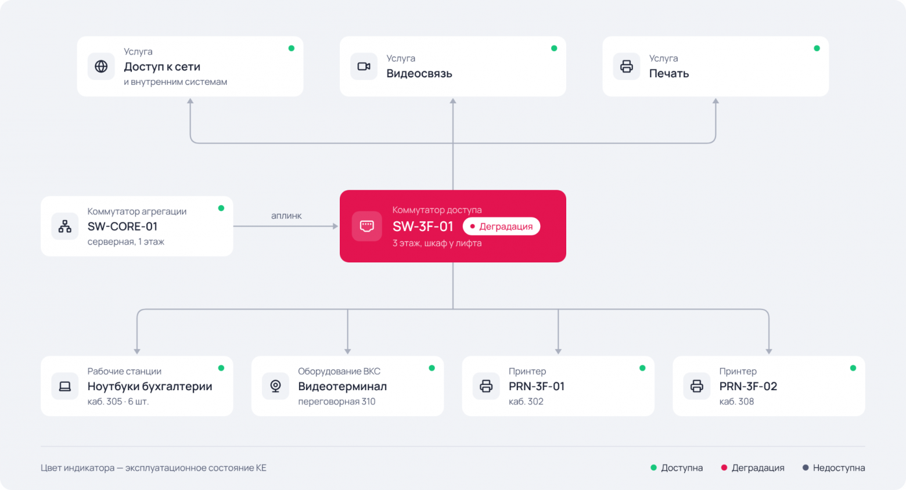Select the "каб. 305 · 6 шт." subtitle

118,402
